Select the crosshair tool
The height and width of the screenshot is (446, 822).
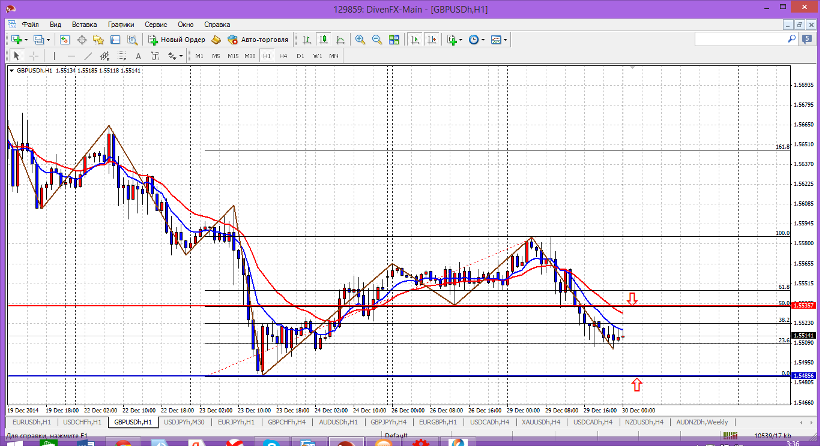(x=34, y=56)
